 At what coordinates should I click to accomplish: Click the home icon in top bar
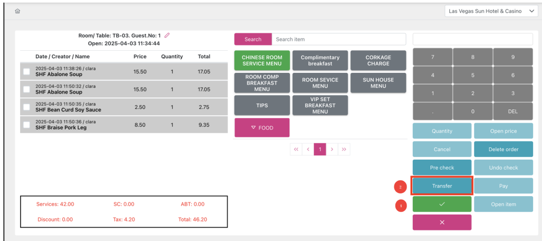(17, 11)
